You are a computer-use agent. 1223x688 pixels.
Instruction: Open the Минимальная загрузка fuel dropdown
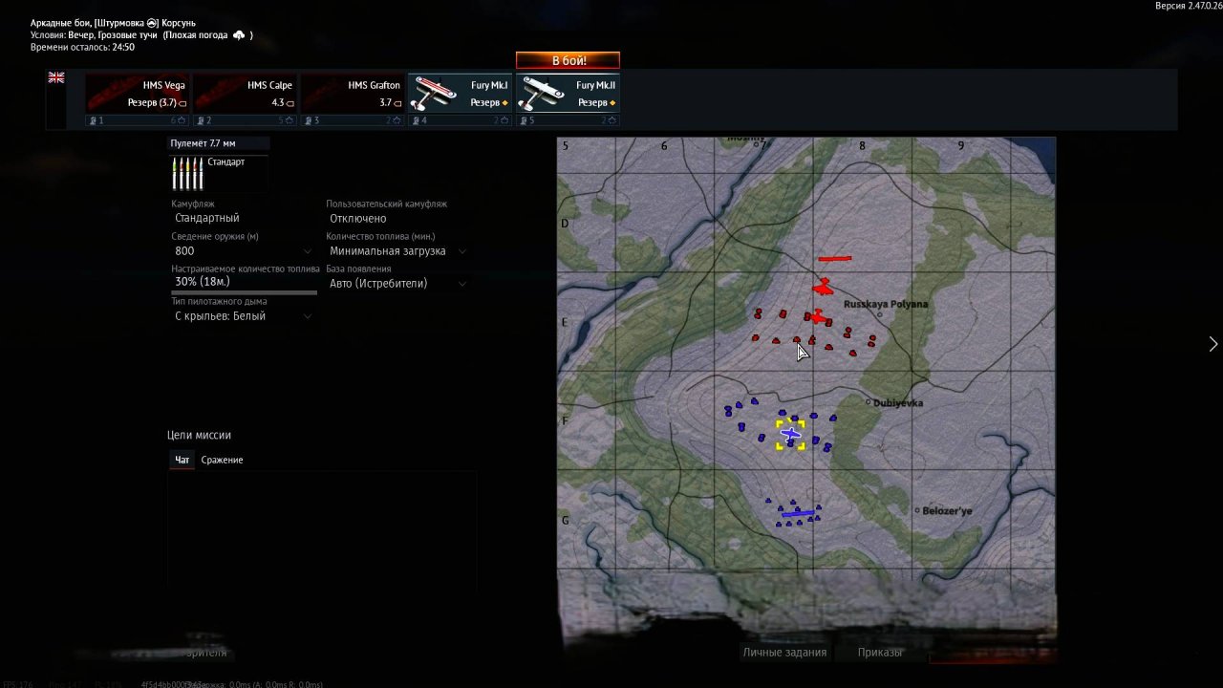click(x=397, y=250)
